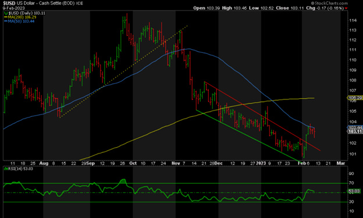363x218 pixels.
Task: Click the 112 price axis label
Action: [353, 40]
